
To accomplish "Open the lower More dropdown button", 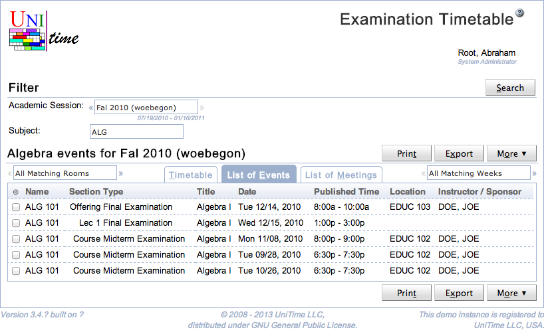I will 511,293.
